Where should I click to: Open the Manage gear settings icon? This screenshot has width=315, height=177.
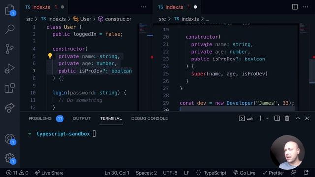click(10, 158)
